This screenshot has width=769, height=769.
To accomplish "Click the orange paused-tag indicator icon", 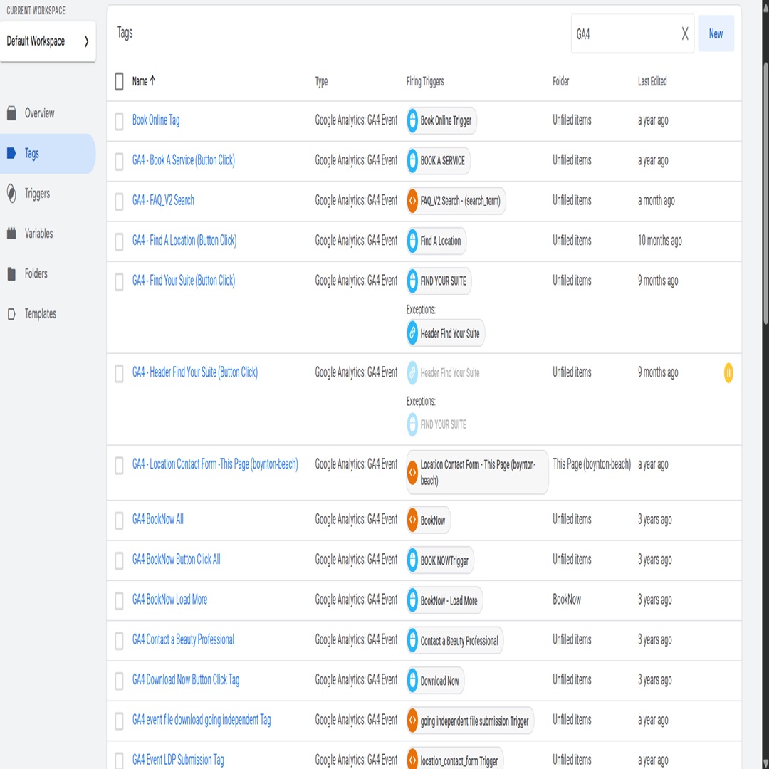I will point(728,372).
